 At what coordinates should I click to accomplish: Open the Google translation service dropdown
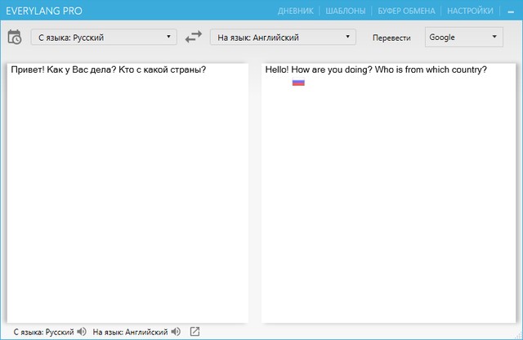pos(463,37)
